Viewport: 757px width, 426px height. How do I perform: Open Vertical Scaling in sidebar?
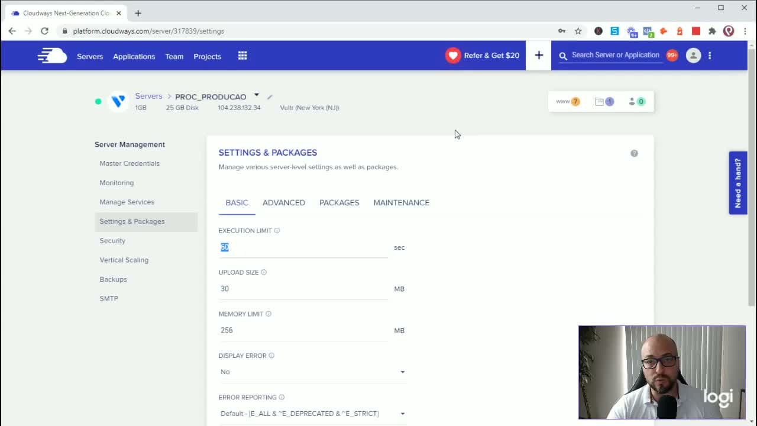[x=124, y=260]
